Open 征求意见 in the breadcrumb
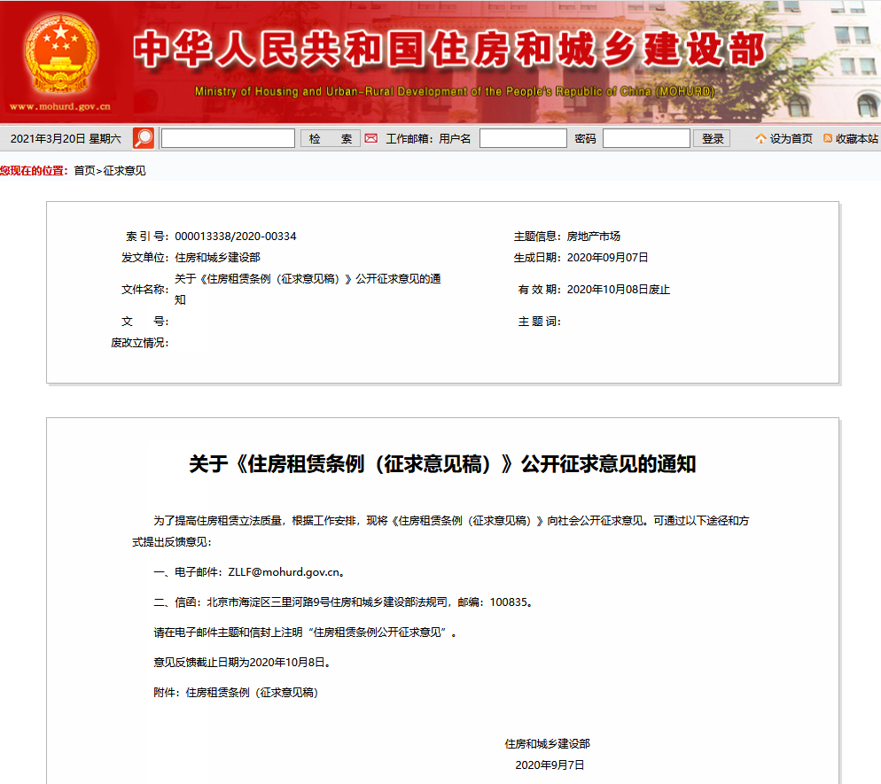881x784 pixels. coord(125,171)
